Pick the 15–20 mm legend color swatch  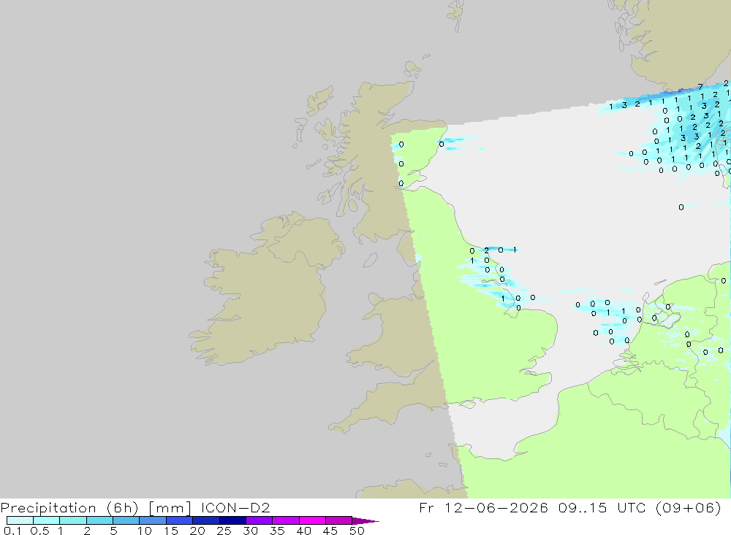point(180,520)
